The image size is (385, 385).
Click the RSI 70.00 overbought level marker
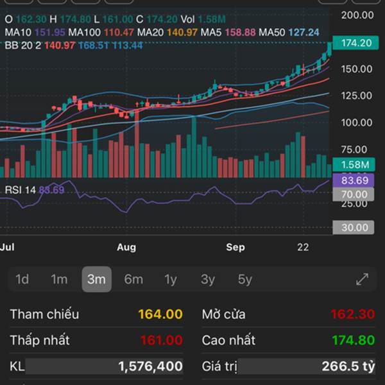(x=353, y=194)
